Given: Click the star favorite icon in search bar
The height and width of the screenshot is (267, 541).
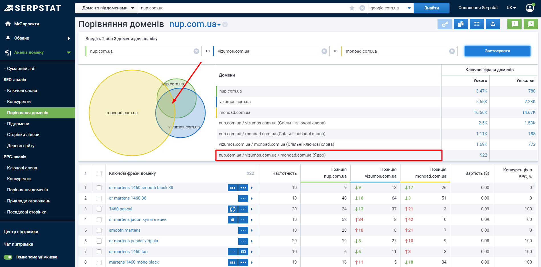Looking at the screenshot, I should pyautogui.click(x=352, y=8).
